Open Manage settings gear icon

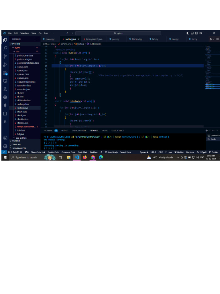pyautogui.click(x=5, y=146)
